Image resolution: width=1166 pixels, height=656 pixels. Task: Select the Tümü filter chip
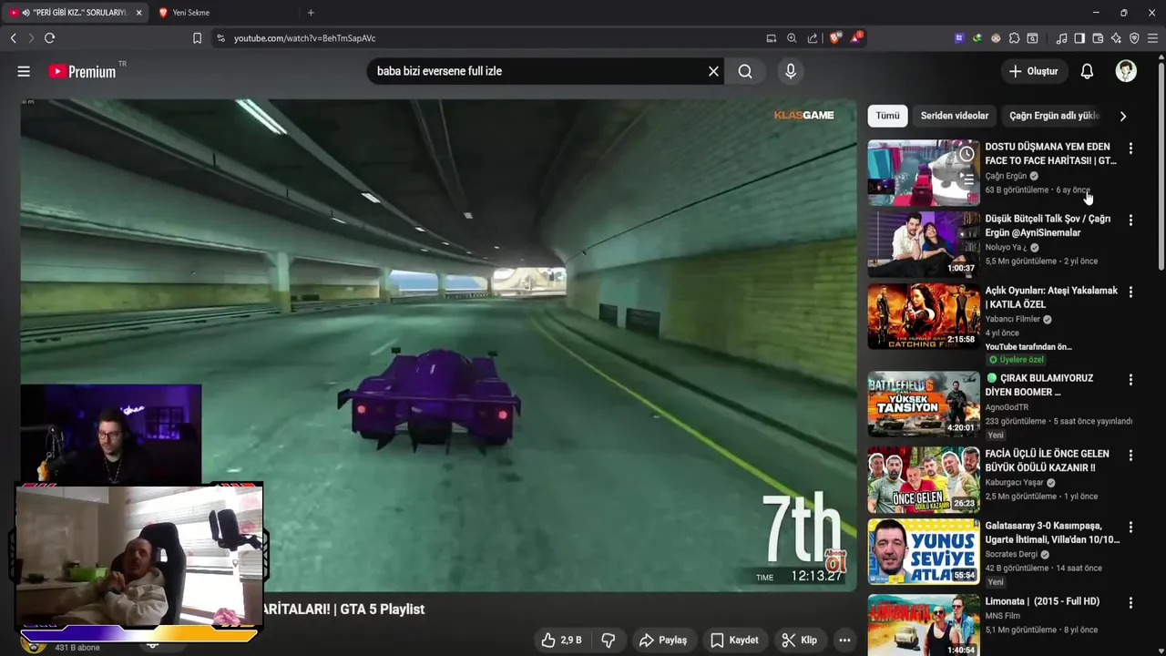(887, 116)
